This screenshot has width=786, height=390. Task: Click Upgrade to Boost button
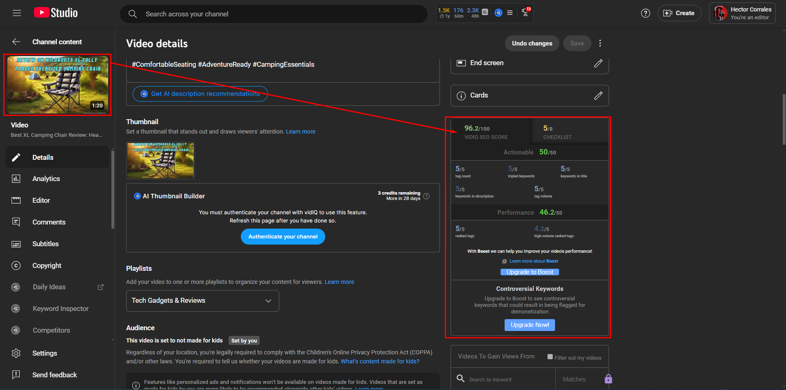tap(530, 272)
